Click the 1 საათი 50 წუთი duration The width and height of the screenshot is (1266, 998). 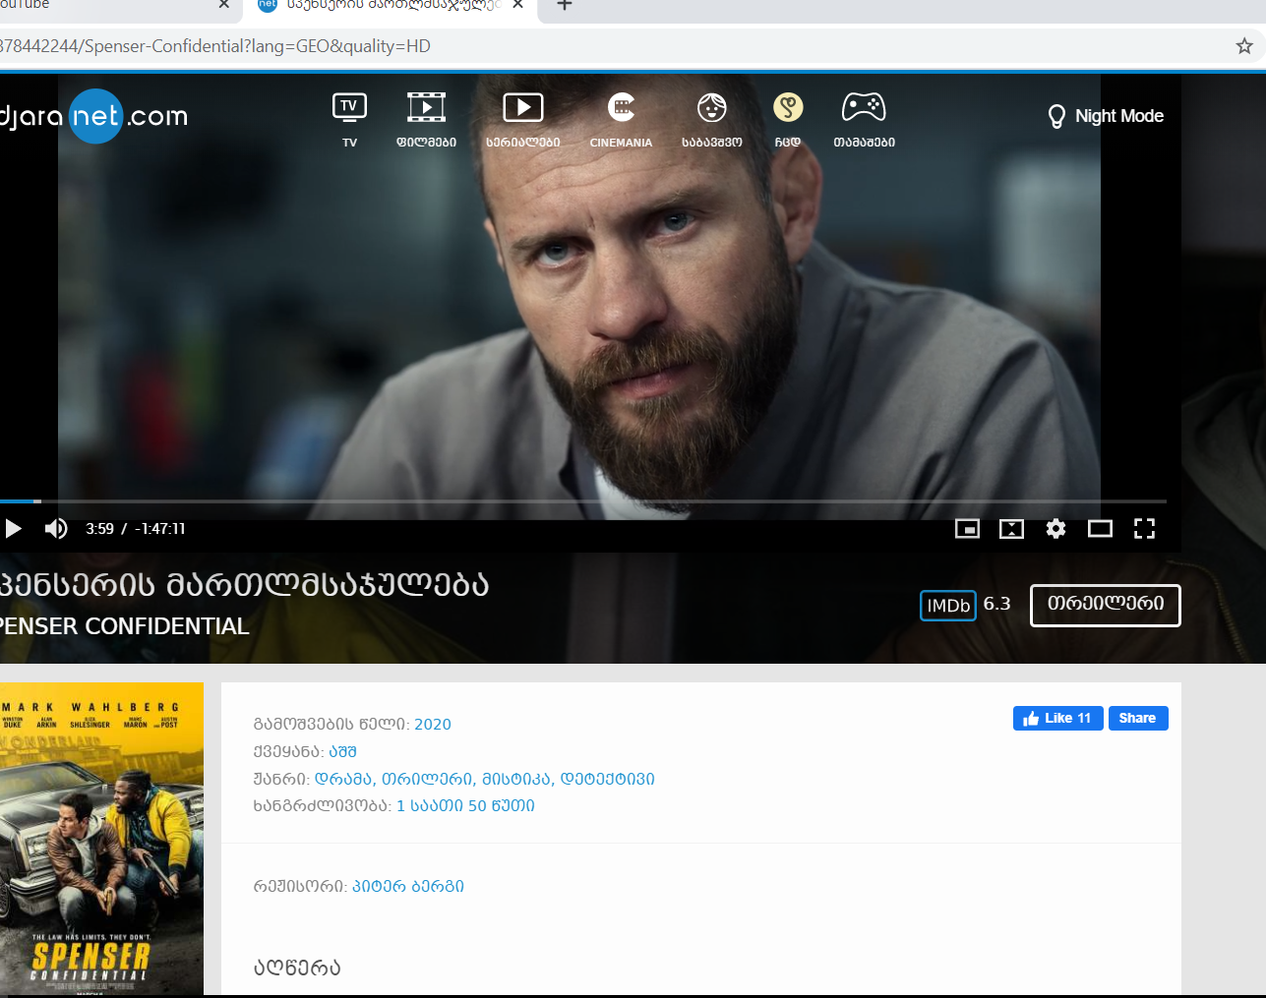(465, 806)
